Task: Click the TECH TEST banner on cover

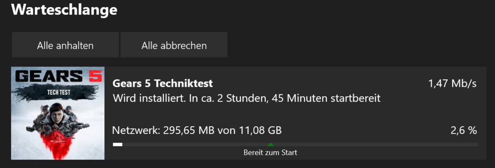Action: coord(58,93)
